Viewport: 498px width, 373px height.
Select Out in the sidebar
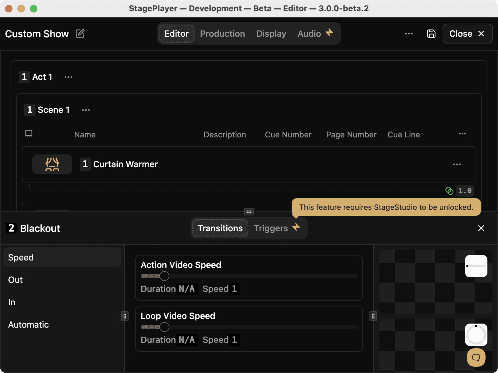click(62, 280)
